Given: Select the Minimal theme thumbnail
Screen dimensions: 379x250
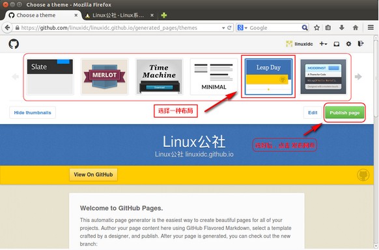Looking at the screenshot, I should pos(214,77).
